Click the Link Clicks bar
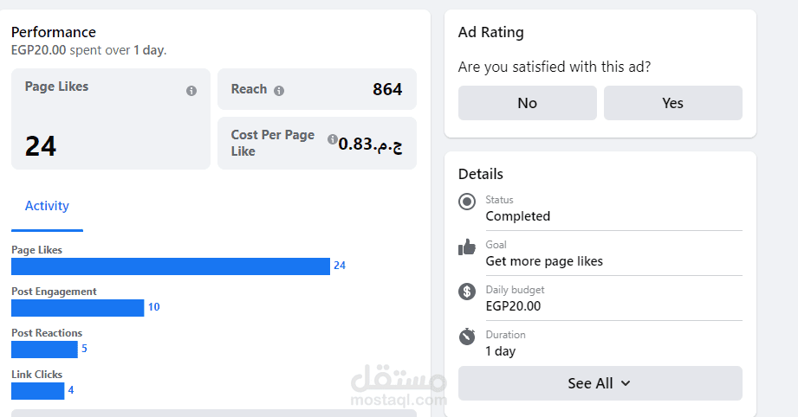 (x=38, y=391)
